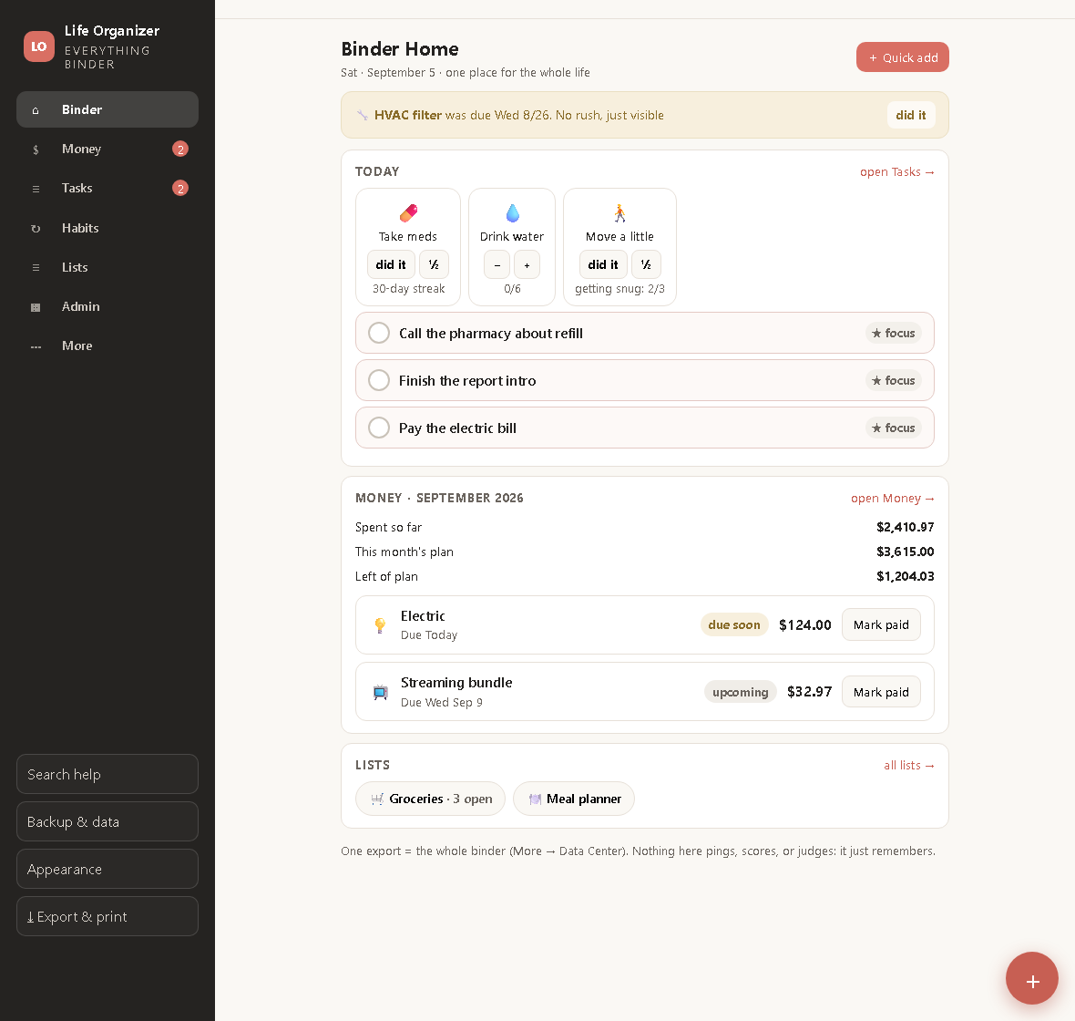Click the TV icon beside Streaming bundle

(380, 692)
